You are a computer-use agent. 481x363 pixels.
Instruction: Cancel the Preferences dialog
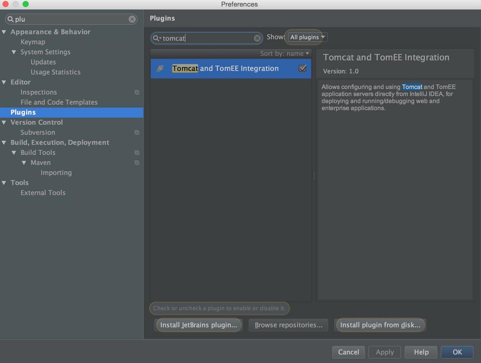pos(348,352)
